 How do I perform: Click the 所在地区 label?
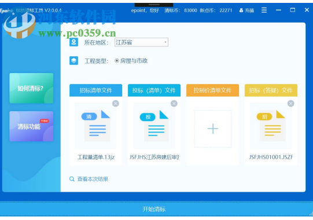[x=96, y=42]
